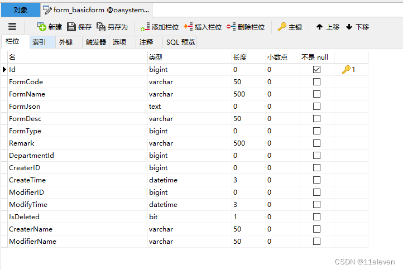This screenshot has height=270, width=403.
Task: Select the CreaterName field name cell
Action: 78,229
